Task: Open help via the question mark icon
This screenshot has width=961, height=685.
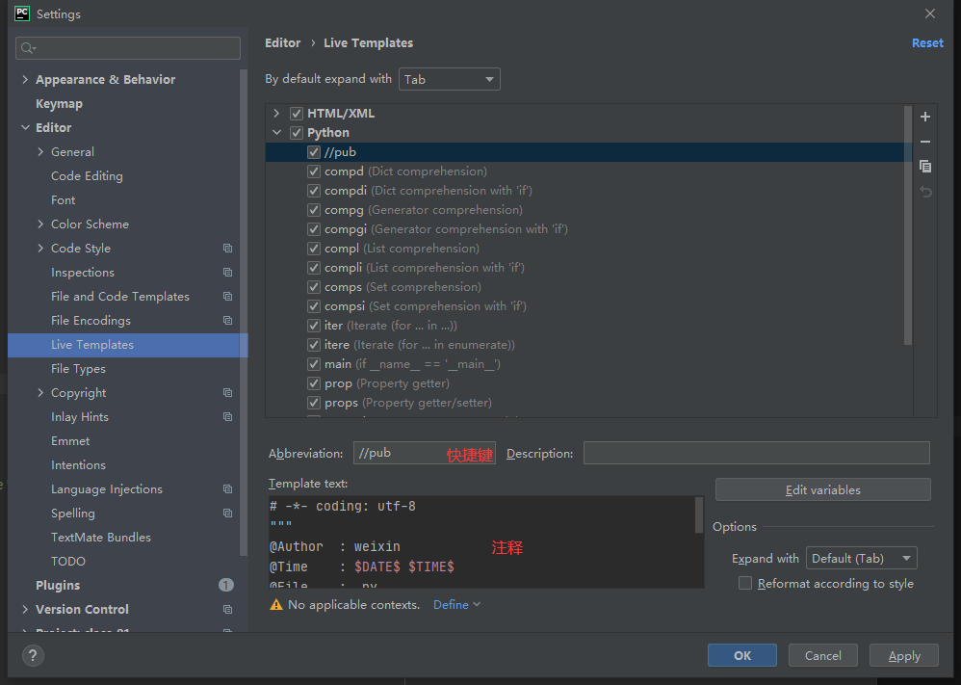Action: pyautogui.click(x=32, y=656)
